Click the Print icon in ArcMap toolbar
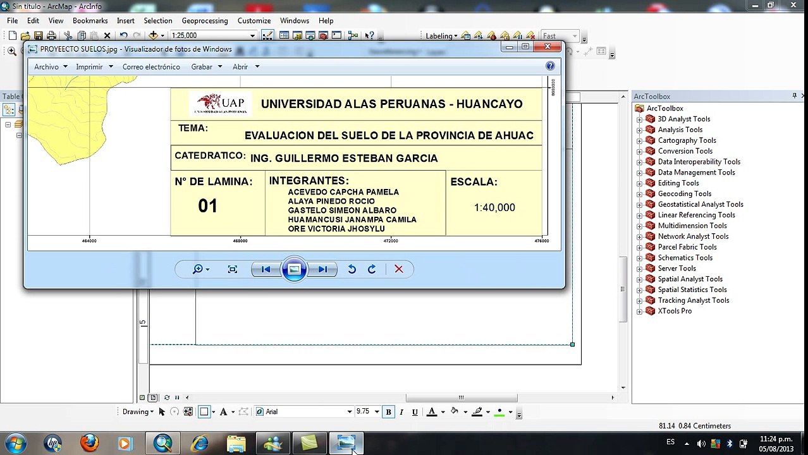This screenshot has width=808, height=455. [51, 35]
